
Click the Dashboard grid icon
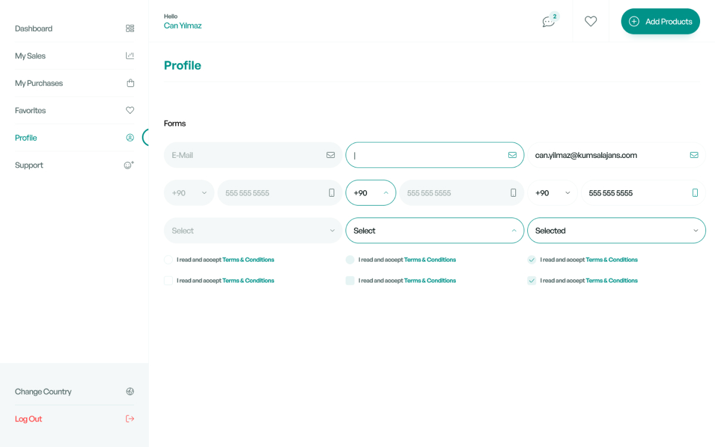(x=130, y=28)
